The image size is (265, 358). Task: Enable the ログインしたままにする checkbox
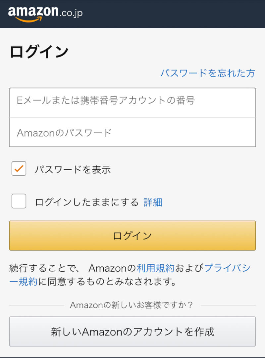[x=19, y=201]
